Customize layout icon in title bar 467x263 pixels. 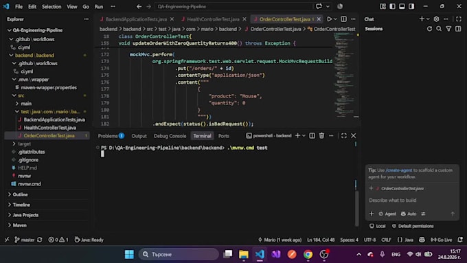(383, 6)
